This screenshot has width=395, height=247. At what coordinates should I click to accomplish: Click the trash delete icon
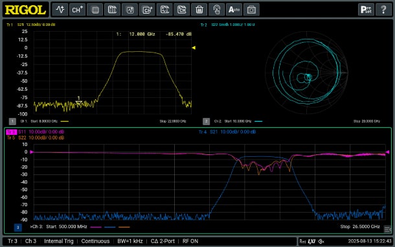(199, 10)
